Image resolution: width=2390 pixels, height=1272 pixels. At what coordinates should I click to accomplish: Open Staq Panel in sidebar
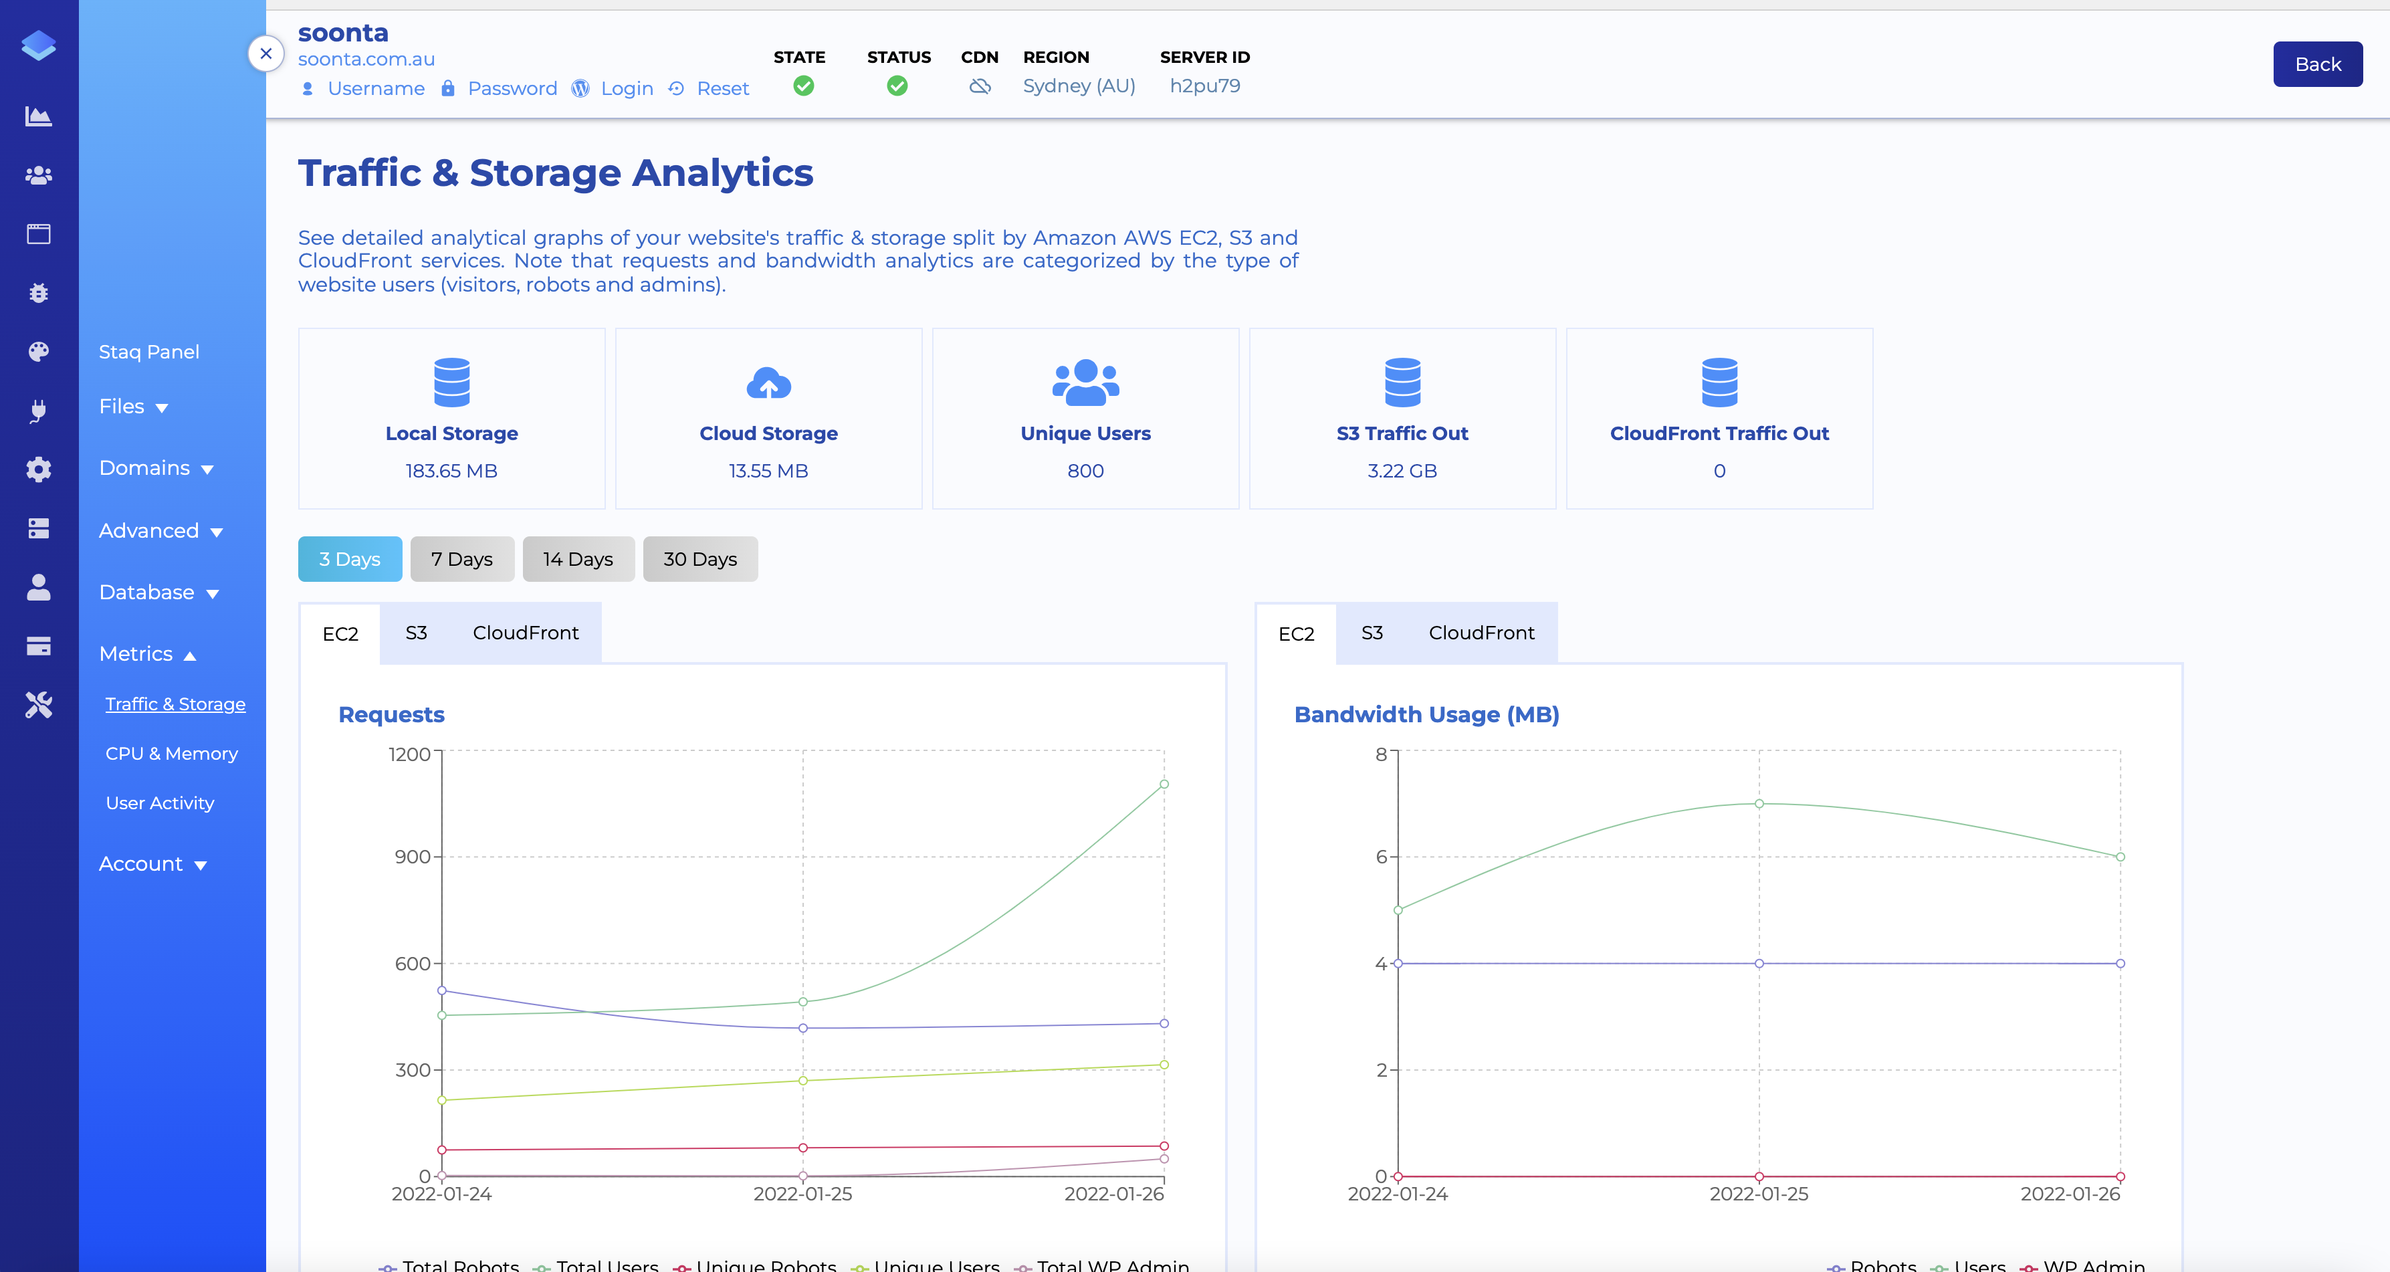(148, 352)
